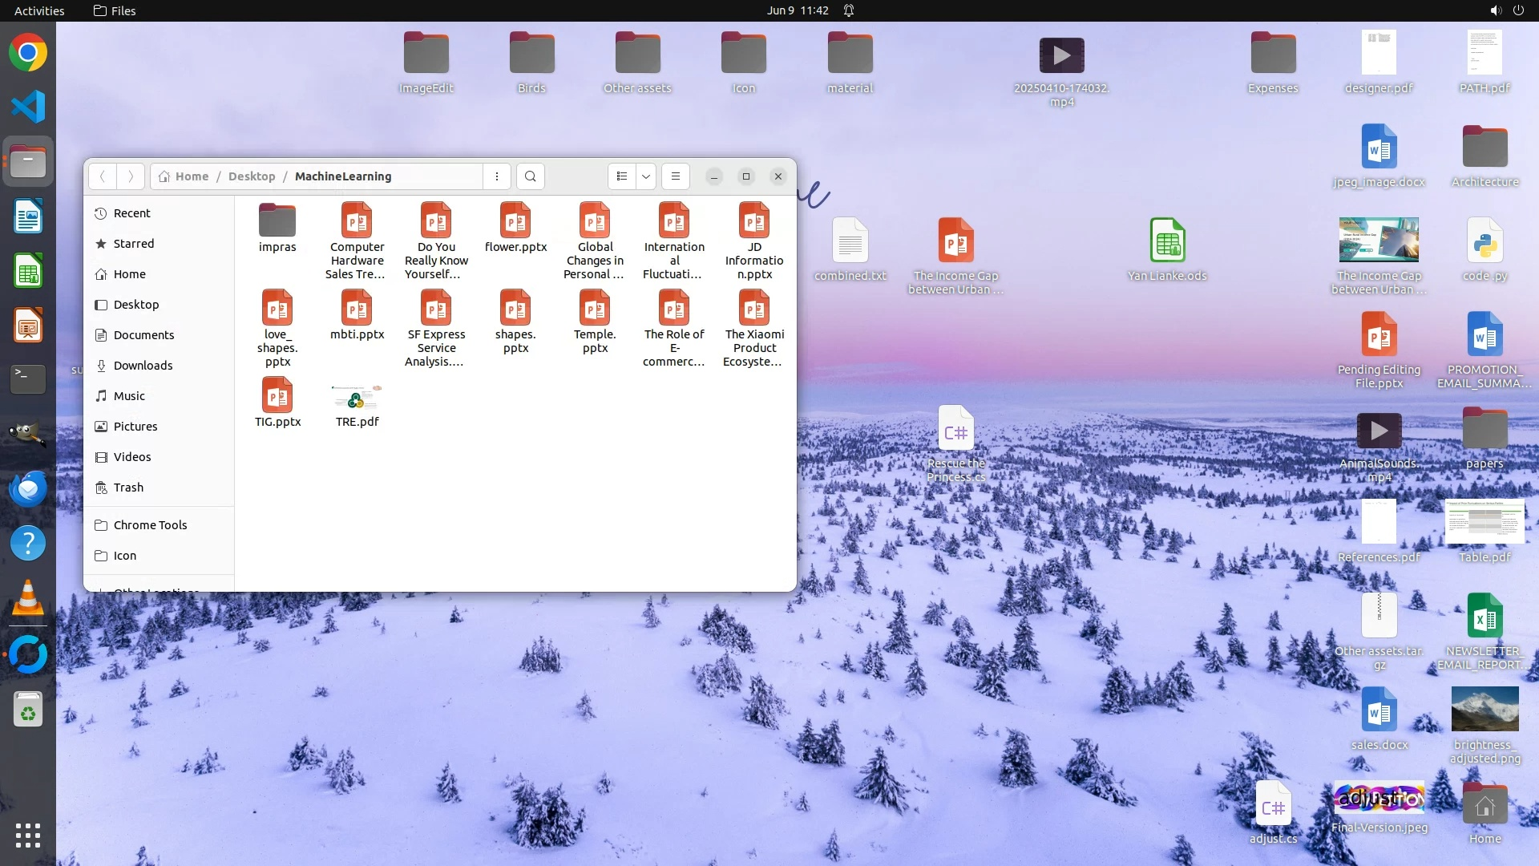Click Home in the path bar
1539x866 pixels.
pos(192,176)
